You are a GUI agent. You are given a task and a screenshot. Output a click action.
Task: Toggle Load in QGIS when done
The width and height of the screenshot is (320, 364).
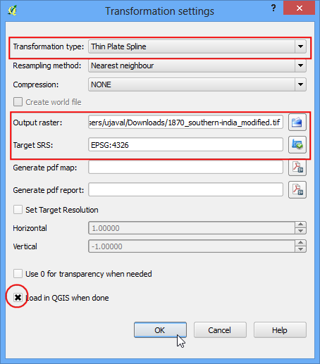(18, 298)
